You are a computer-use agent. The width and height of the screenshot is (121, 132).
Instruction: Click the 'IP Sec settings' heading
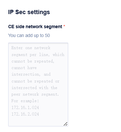point(29,12)
